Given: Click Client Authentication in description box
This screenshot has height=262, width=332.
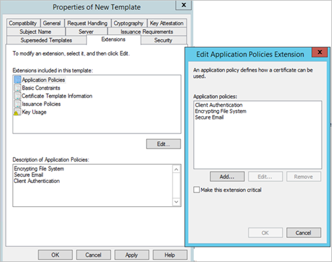Looking at the screenshot, I should pos(37,181).
